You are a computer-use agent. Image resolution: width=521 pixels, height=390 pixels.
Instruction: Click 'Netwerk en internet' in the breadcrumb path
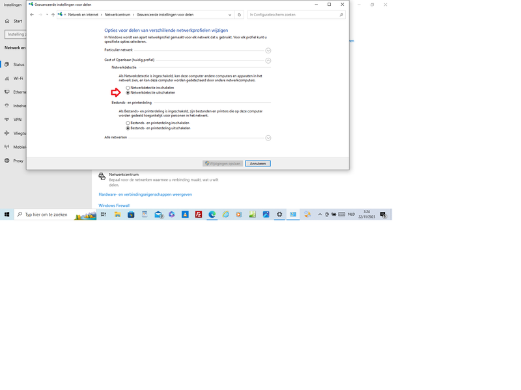point(83,14)
